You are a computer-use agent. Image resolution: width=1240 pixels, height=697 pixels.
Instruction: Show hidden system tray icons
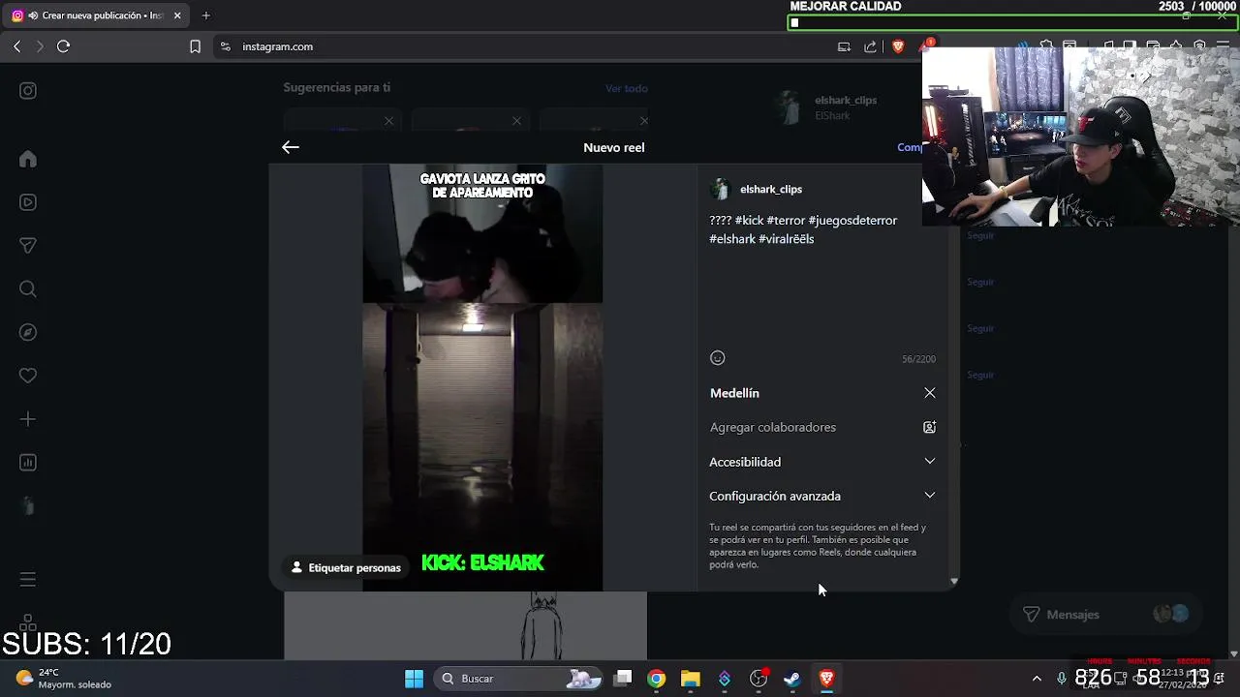(x=1037, y=679)
